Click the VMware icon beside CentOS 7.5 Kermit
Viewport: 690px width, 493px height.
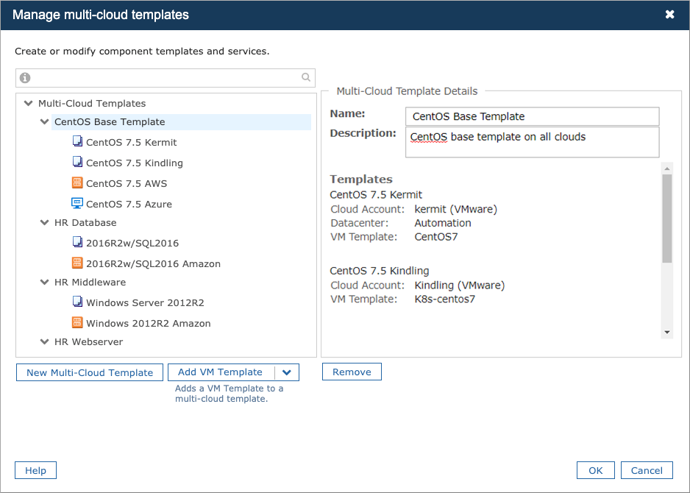(x=77, y=141)
